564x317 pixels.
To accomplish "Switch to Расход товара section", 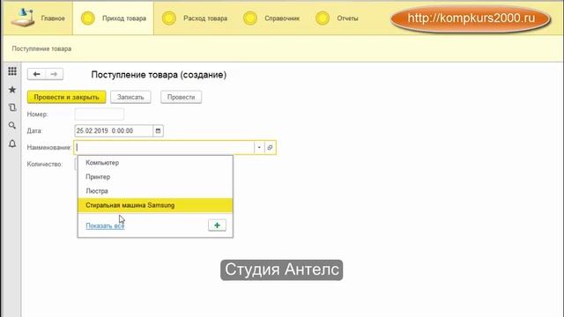I will point(194,18).
